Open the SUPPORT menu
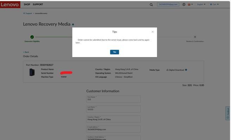The image size is (231, 140). click(38, 5)
